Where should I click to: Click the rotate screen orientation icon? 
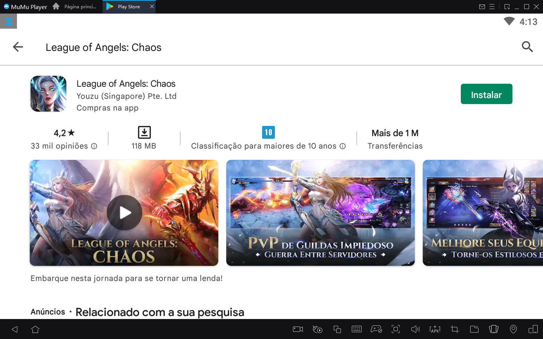tap(533, 329)
